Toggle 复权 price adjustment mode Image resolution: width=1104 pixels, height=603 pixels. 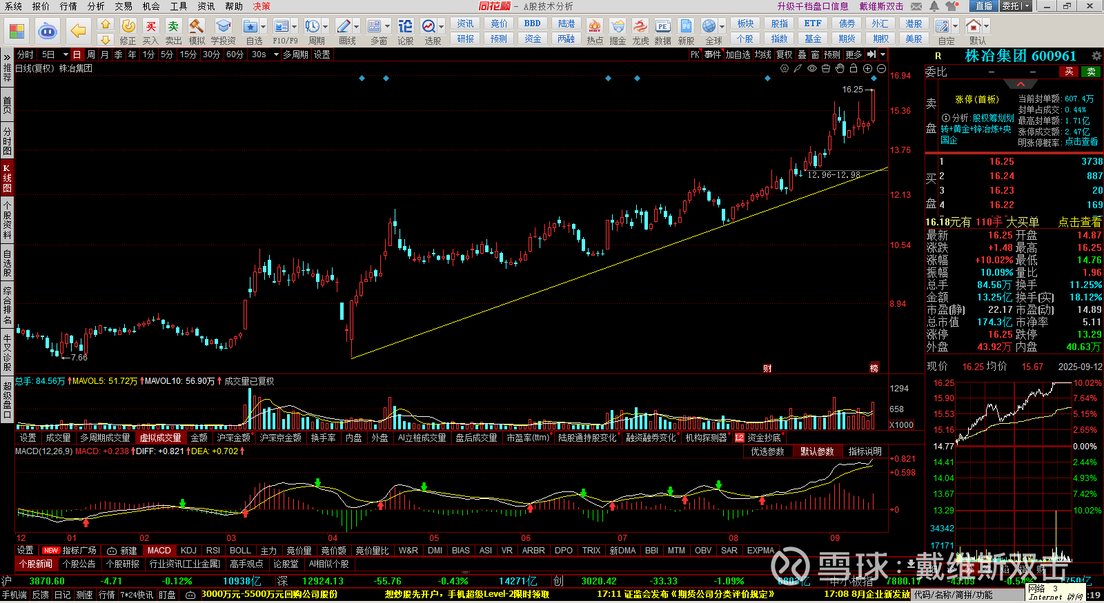[x=784, y=54]
